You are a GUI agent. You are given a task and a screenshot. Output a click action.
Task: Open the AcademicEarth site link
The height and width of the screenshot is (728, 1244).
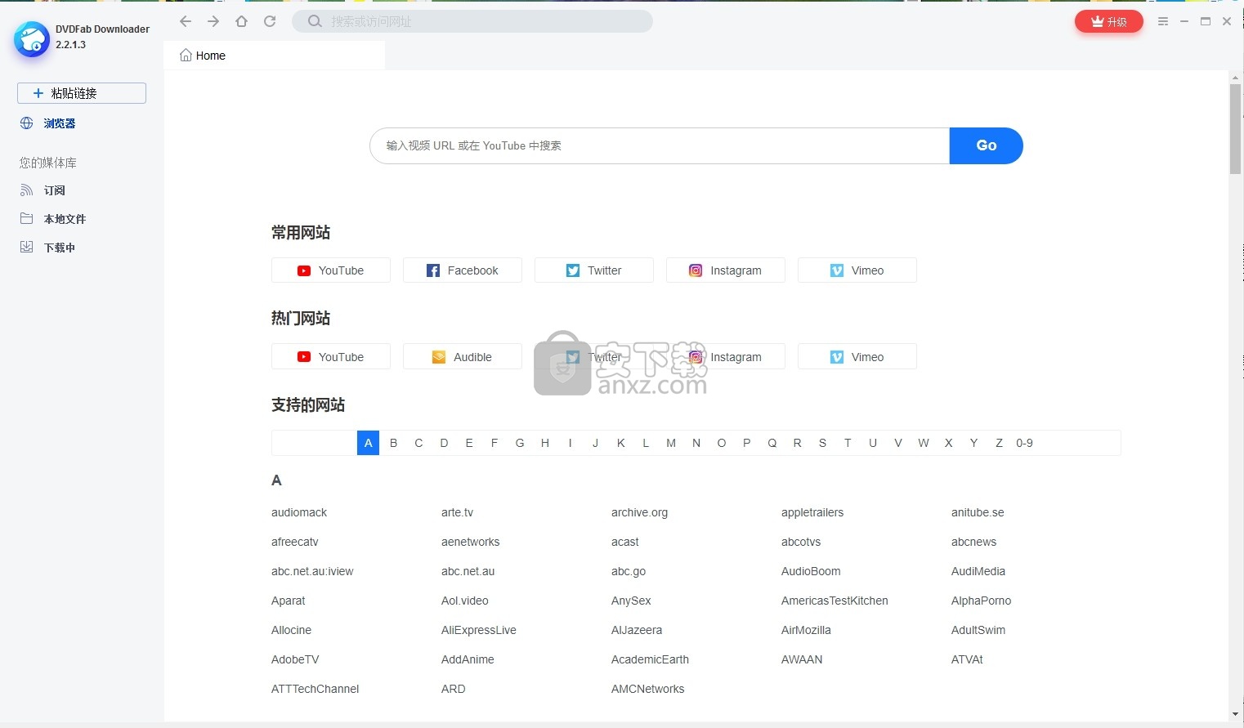tap(650, 659)
